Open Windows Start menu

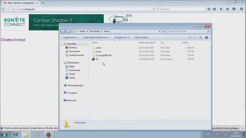click(4, 135)
